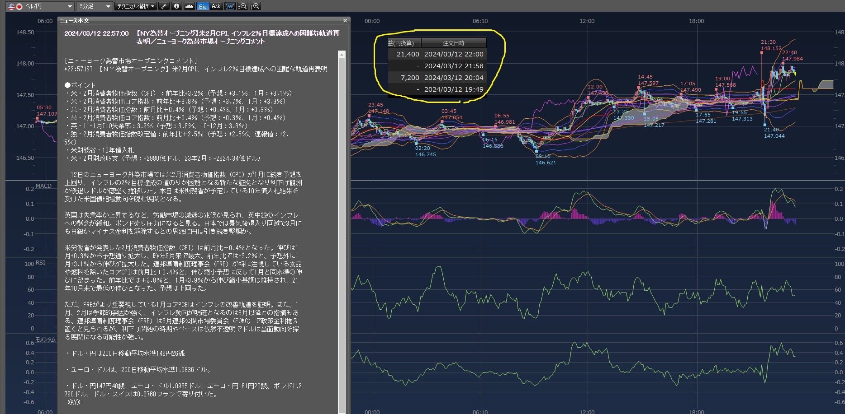Click the 12:00 time axis label at top
845x414 pixels.
587,21
